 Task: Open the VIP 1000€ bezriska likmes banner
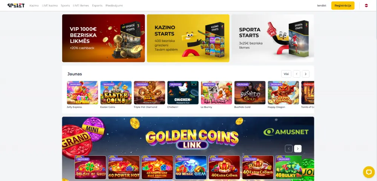(103, 38)
